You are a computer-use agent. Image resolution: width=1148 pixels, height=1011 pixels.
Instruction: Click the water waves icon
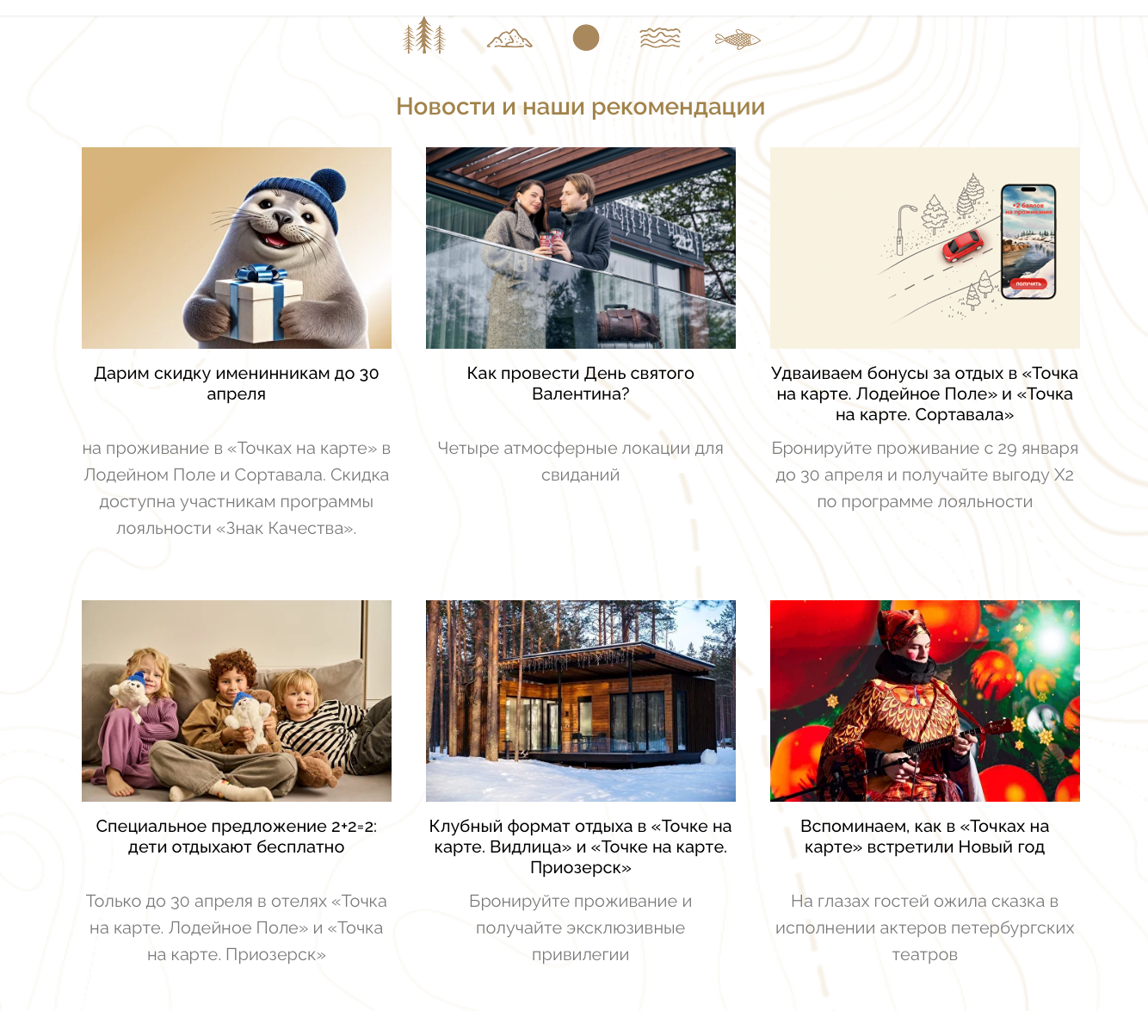coord(660,38)
